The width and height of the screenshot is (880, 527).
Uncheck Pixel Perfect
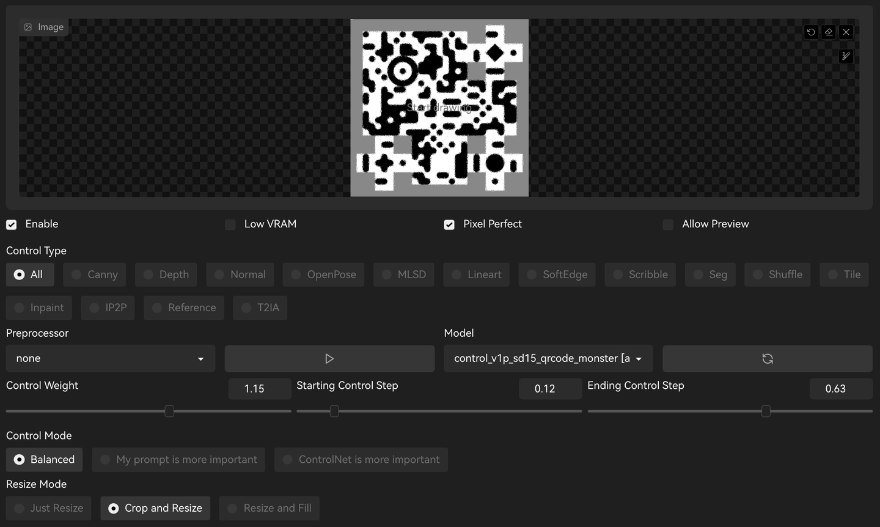pyautogui.click(x=449, y=225)
